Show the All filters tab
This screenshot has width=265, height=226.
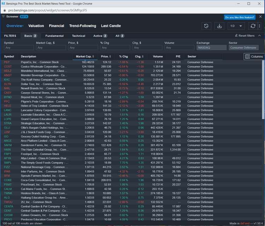pyautogui.click(x=120, y=36)
